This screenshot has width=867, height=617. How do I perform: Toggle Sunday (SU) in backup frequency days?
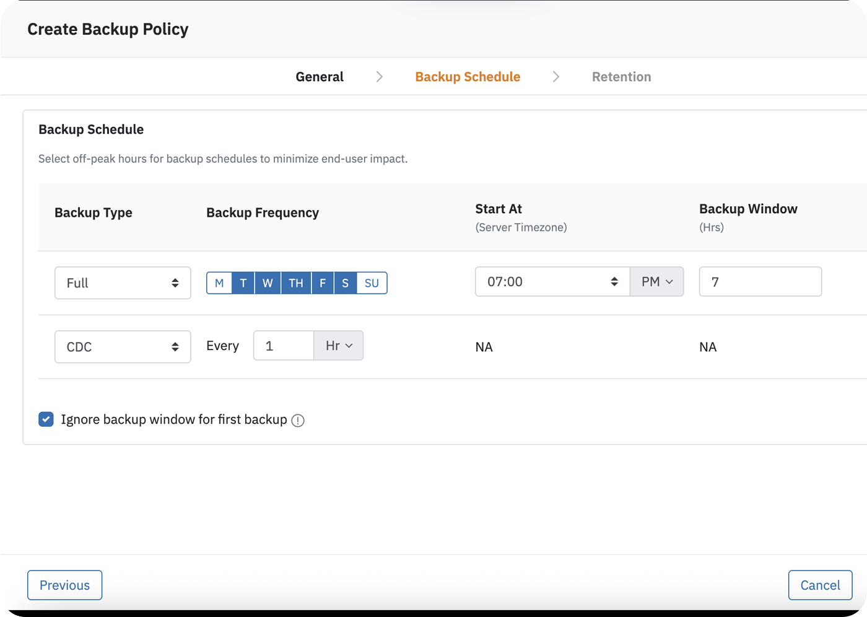coord(372,283)
